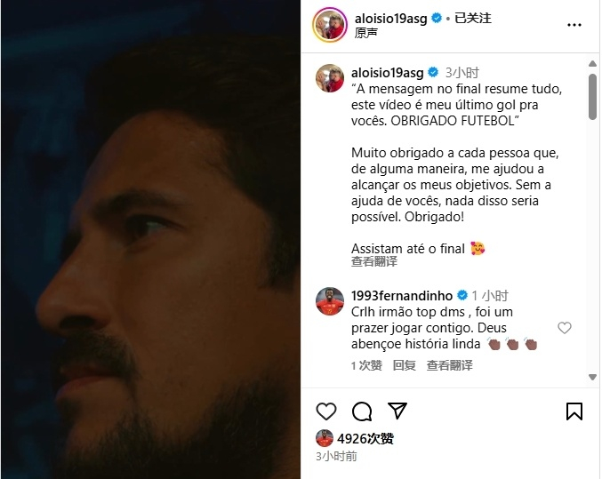Save post with bookmark icon
Viewport: 602px width, 479px height.
point(574,411)
